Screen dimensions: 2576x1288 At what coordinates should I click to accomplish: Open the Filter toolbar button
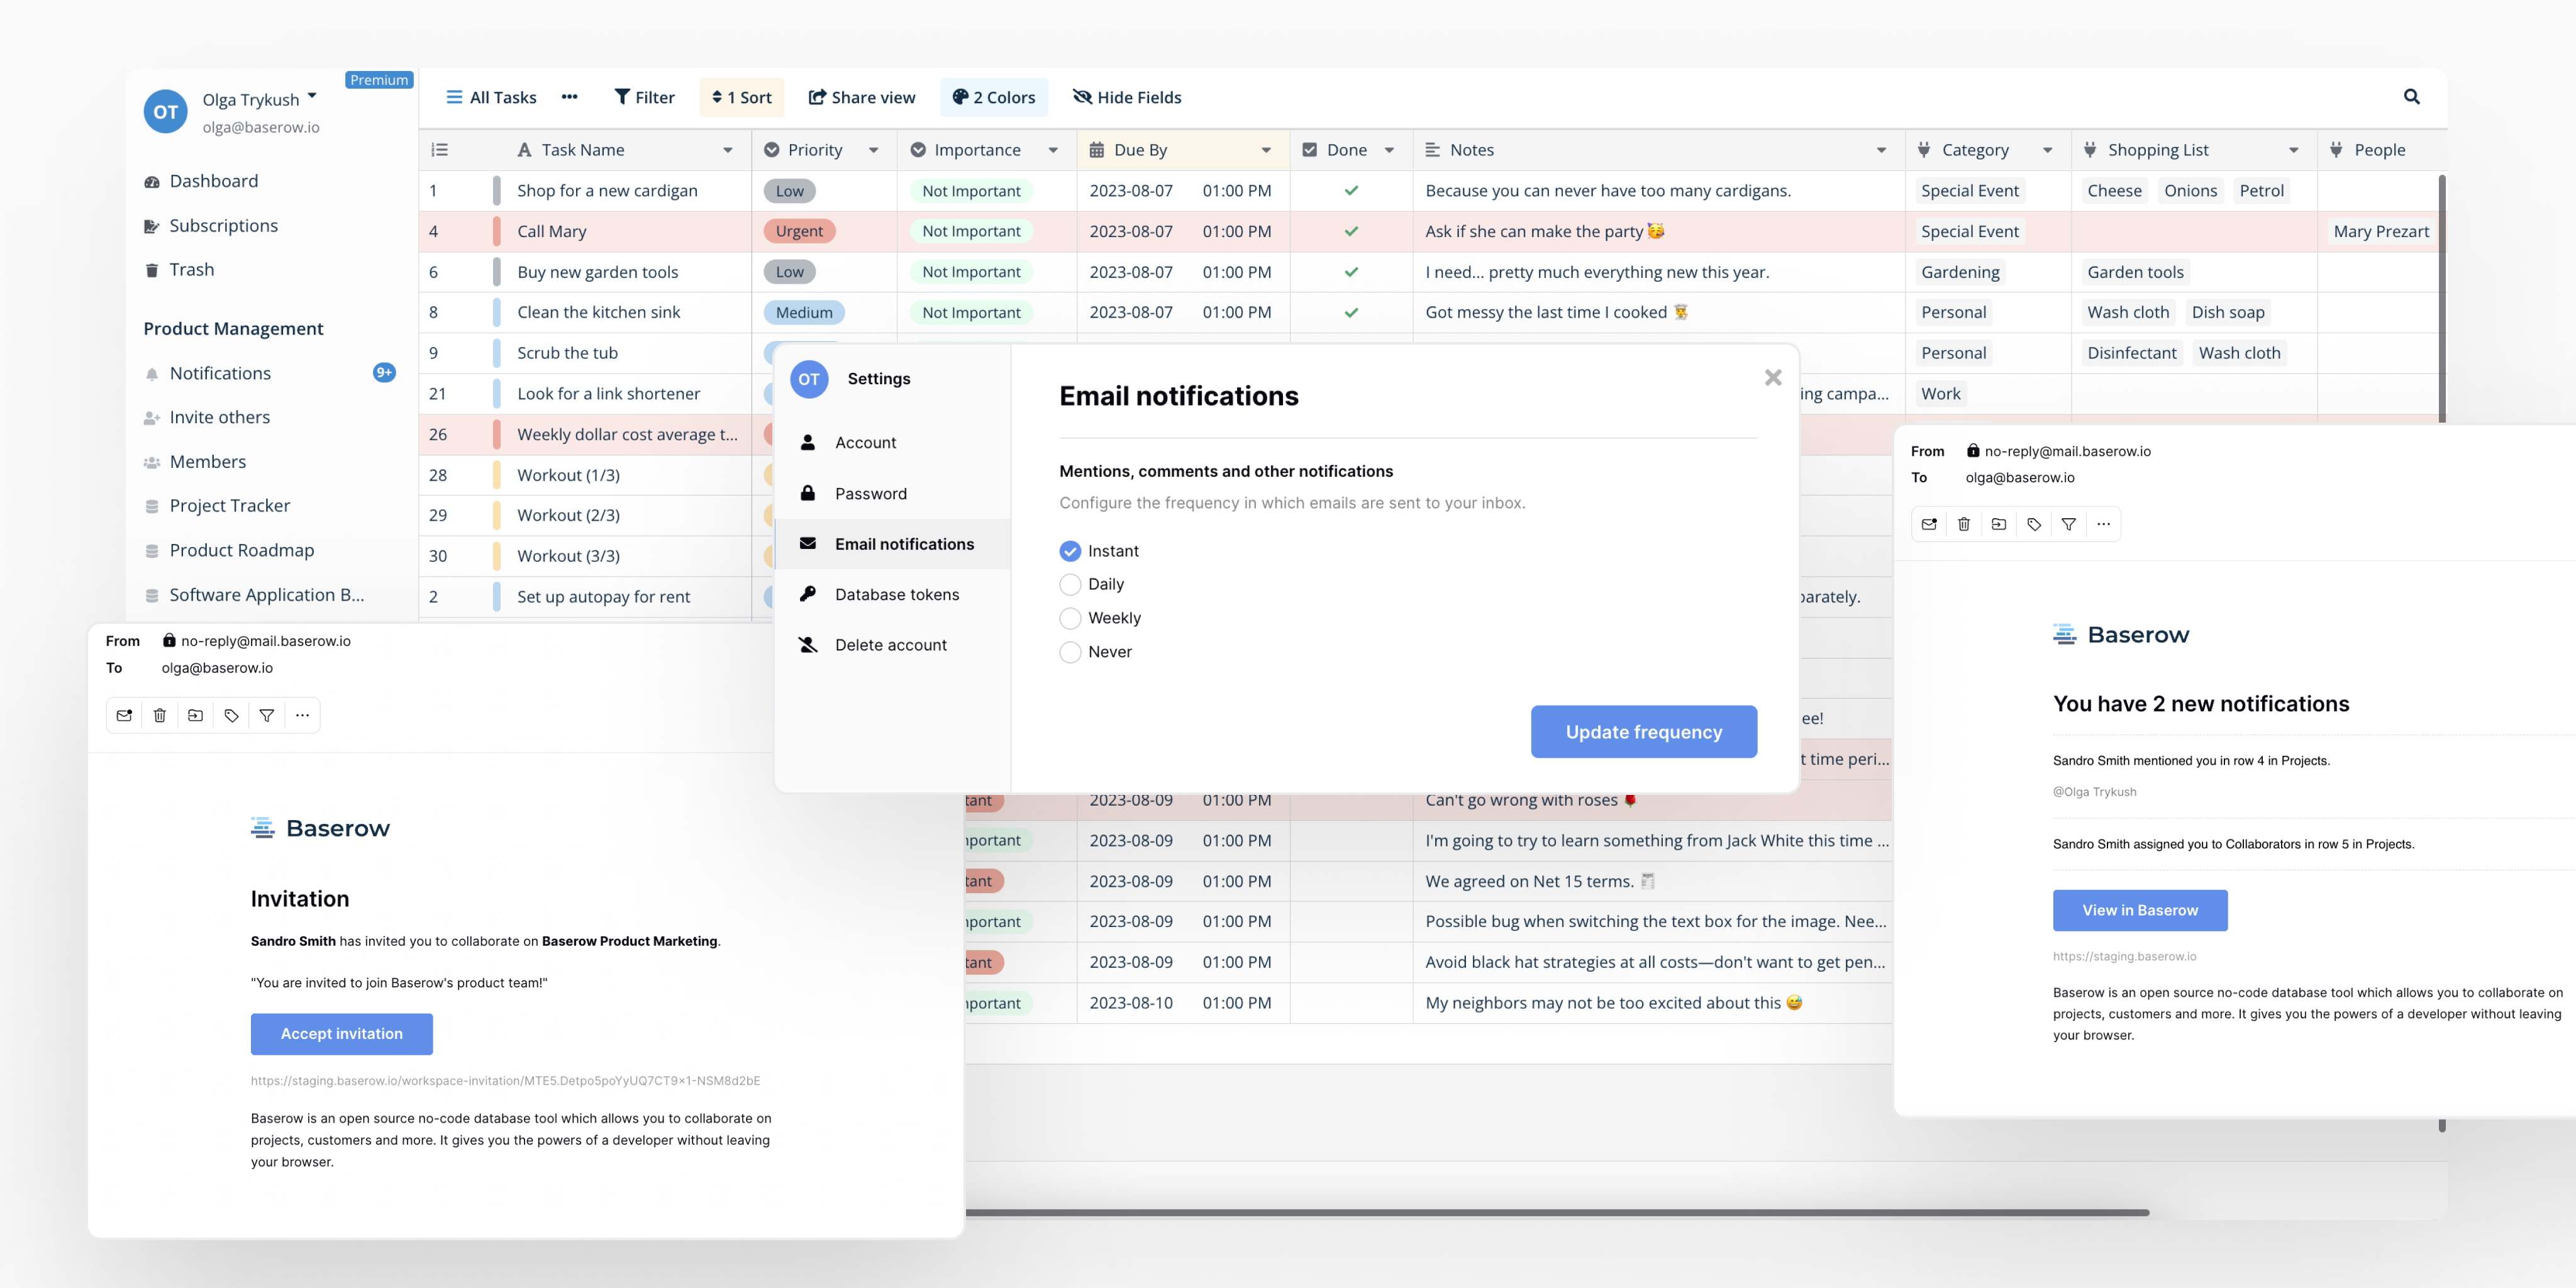644,97
